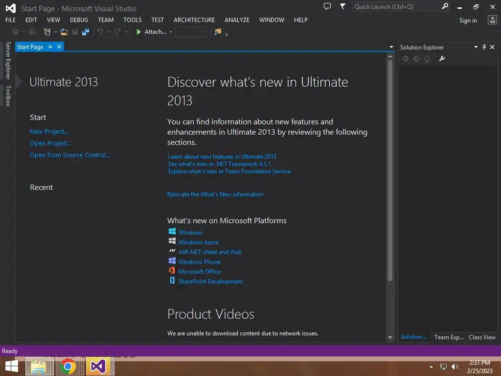Click the Open Project... link

click(x=50, y=143)
